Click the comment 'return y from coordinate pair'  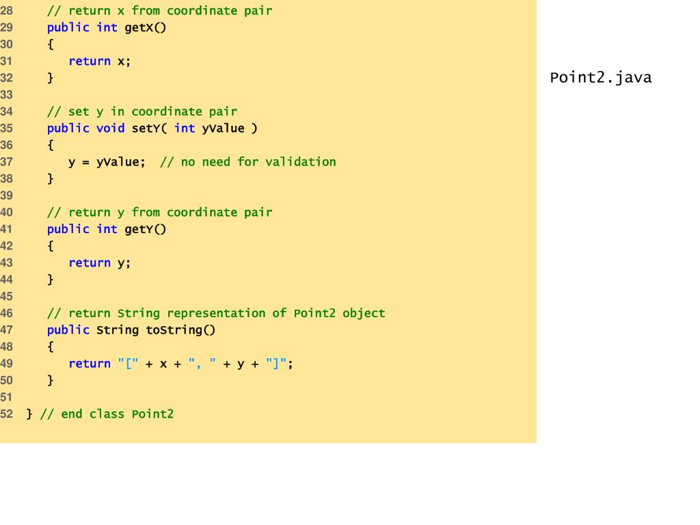coord(159,213)
